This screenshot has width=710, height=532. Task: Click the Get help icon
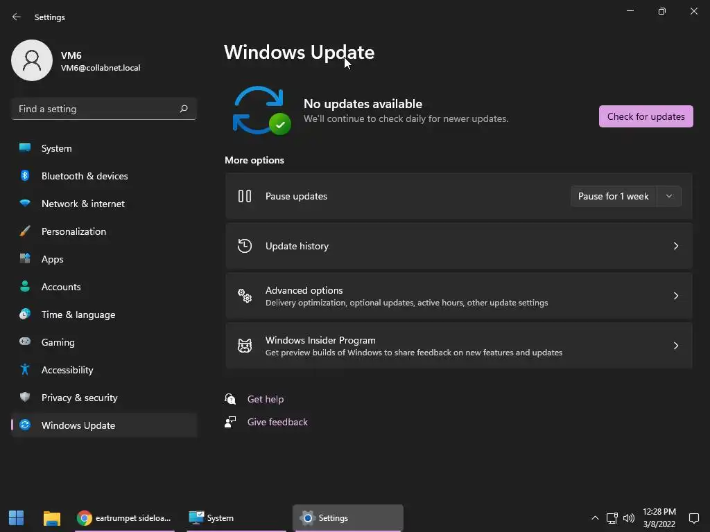pos(230,399)
